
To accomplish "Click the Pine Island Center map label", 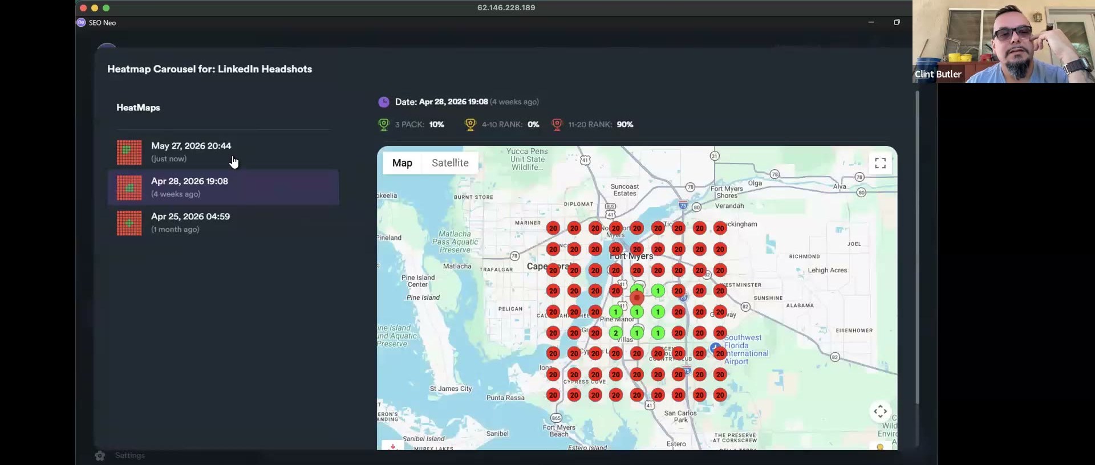I will coord(418,281).
